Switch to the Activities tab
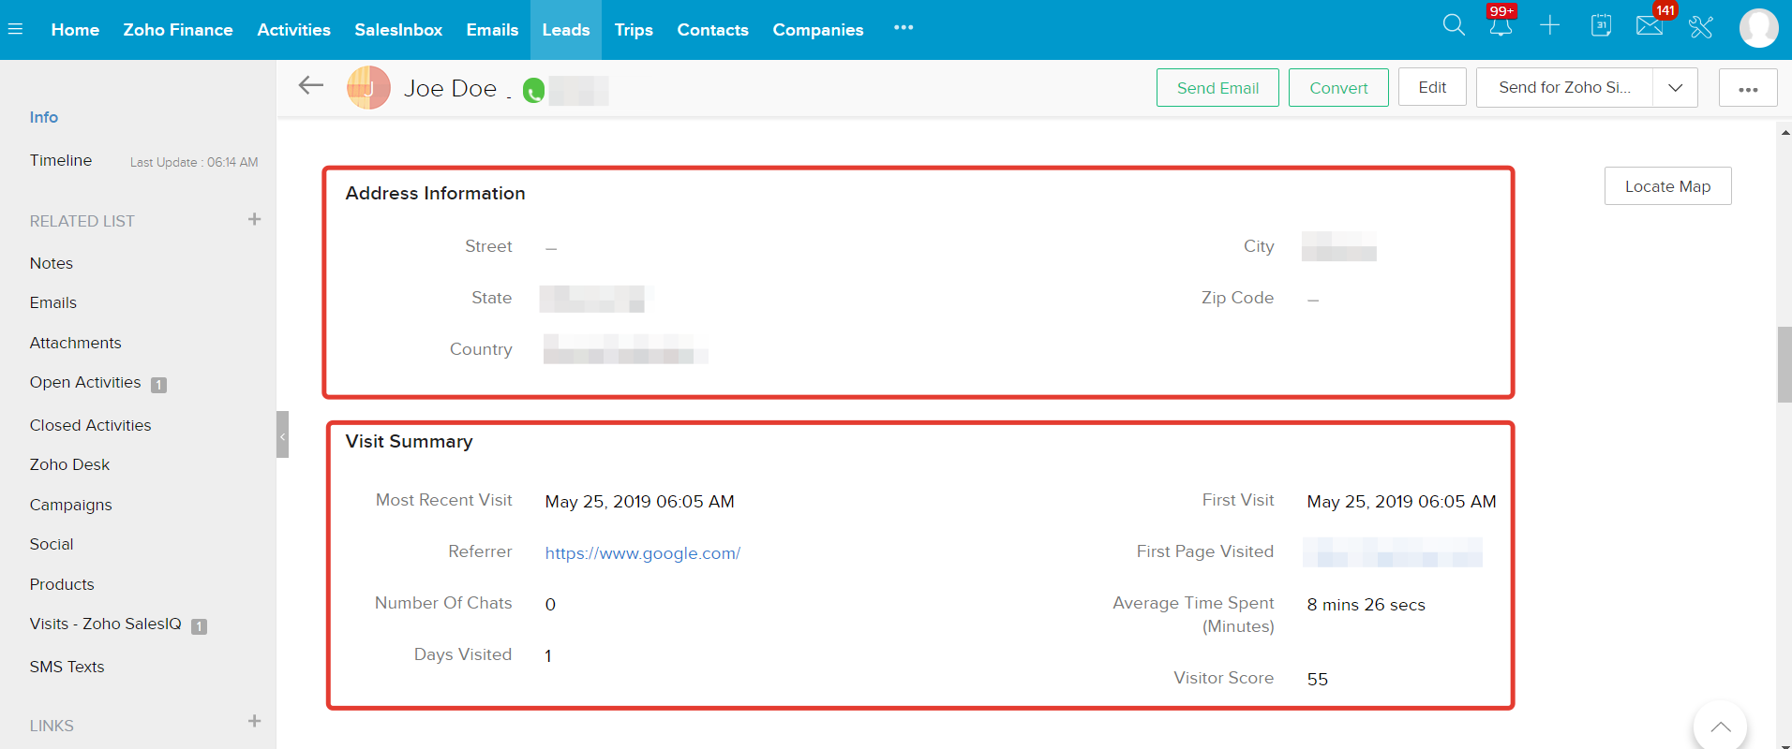 293,30
